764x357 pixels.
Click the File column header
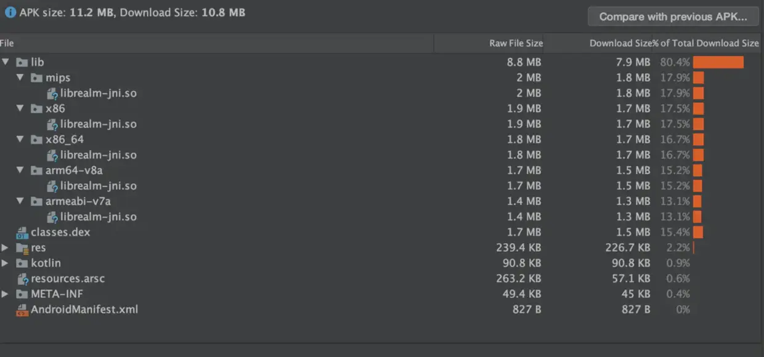(7, 43)
